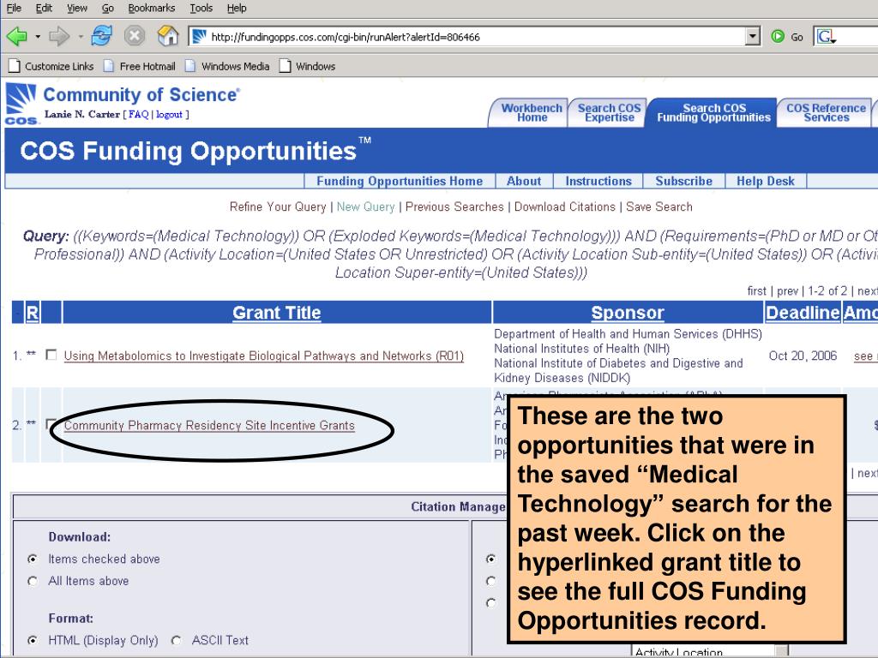This screenshot has width=878, height=658.
Task: Click the green Go button icon
Action: tap(778, 37)
